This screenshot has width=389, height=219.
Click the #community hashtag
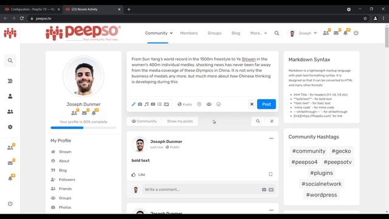click(309, 151)
